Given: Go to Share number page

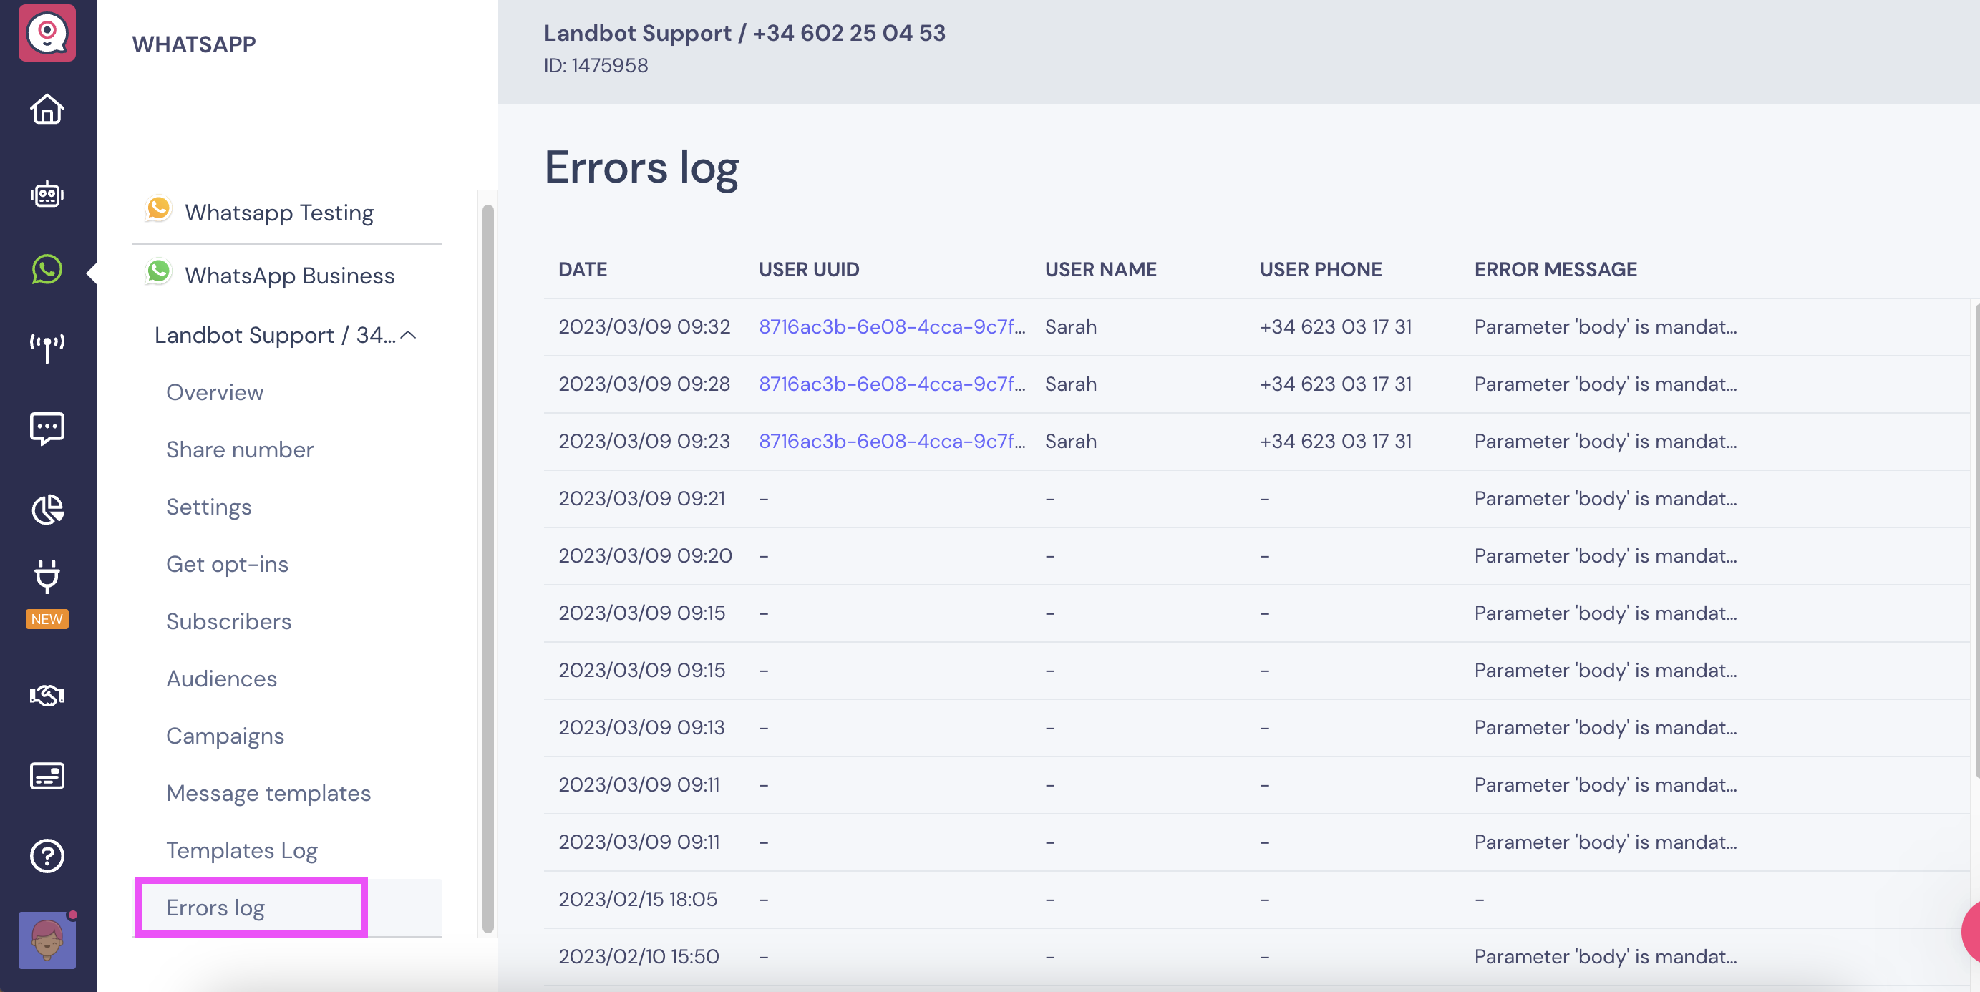Looking at the screenshot, I should 240,449.
